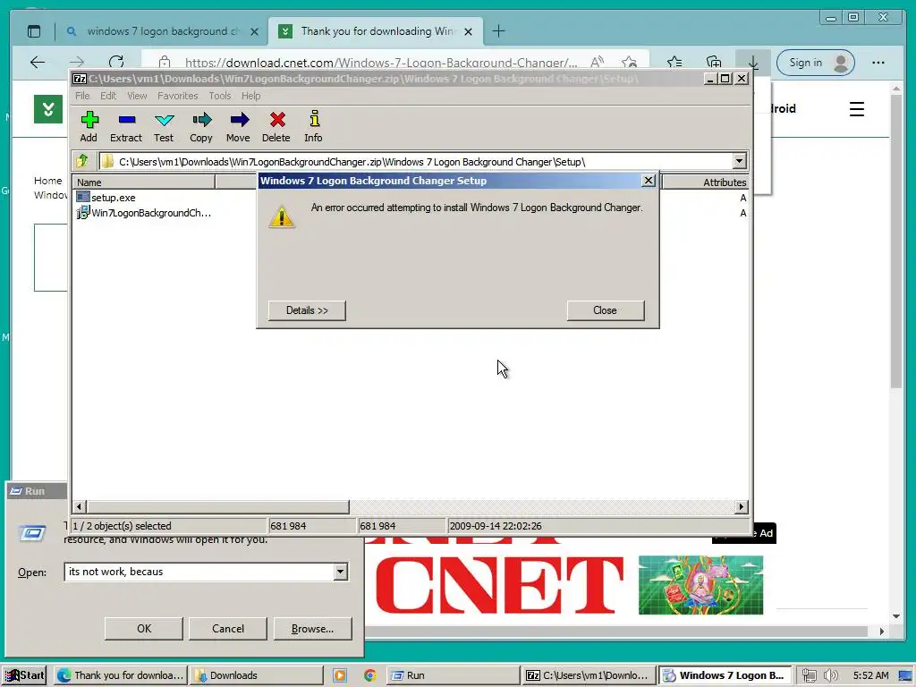Switch to Edge Thank you taskbar button
The image size is (916, 687).
pos(121,675)
